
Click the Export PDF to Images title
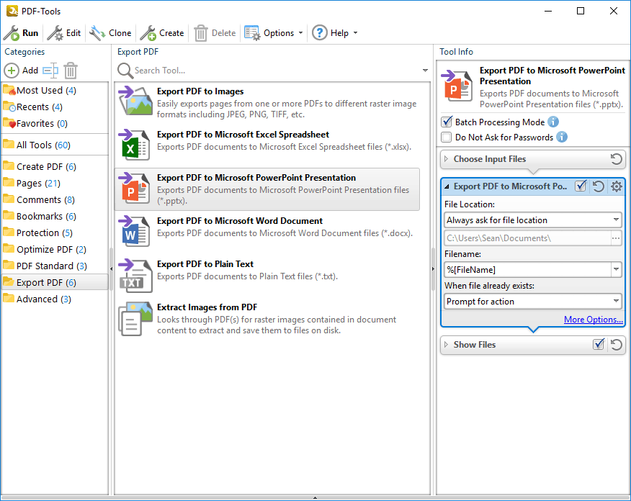[x=200, y=91]
